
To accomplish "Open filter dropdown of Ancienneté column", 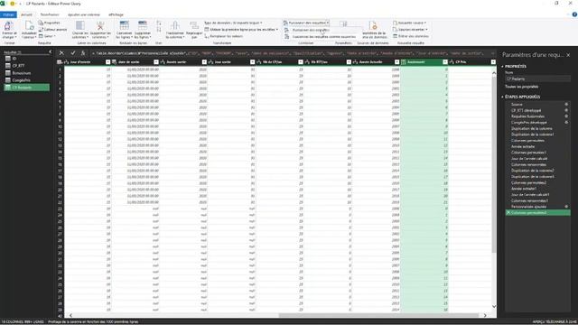I will [x=445, y=62].
